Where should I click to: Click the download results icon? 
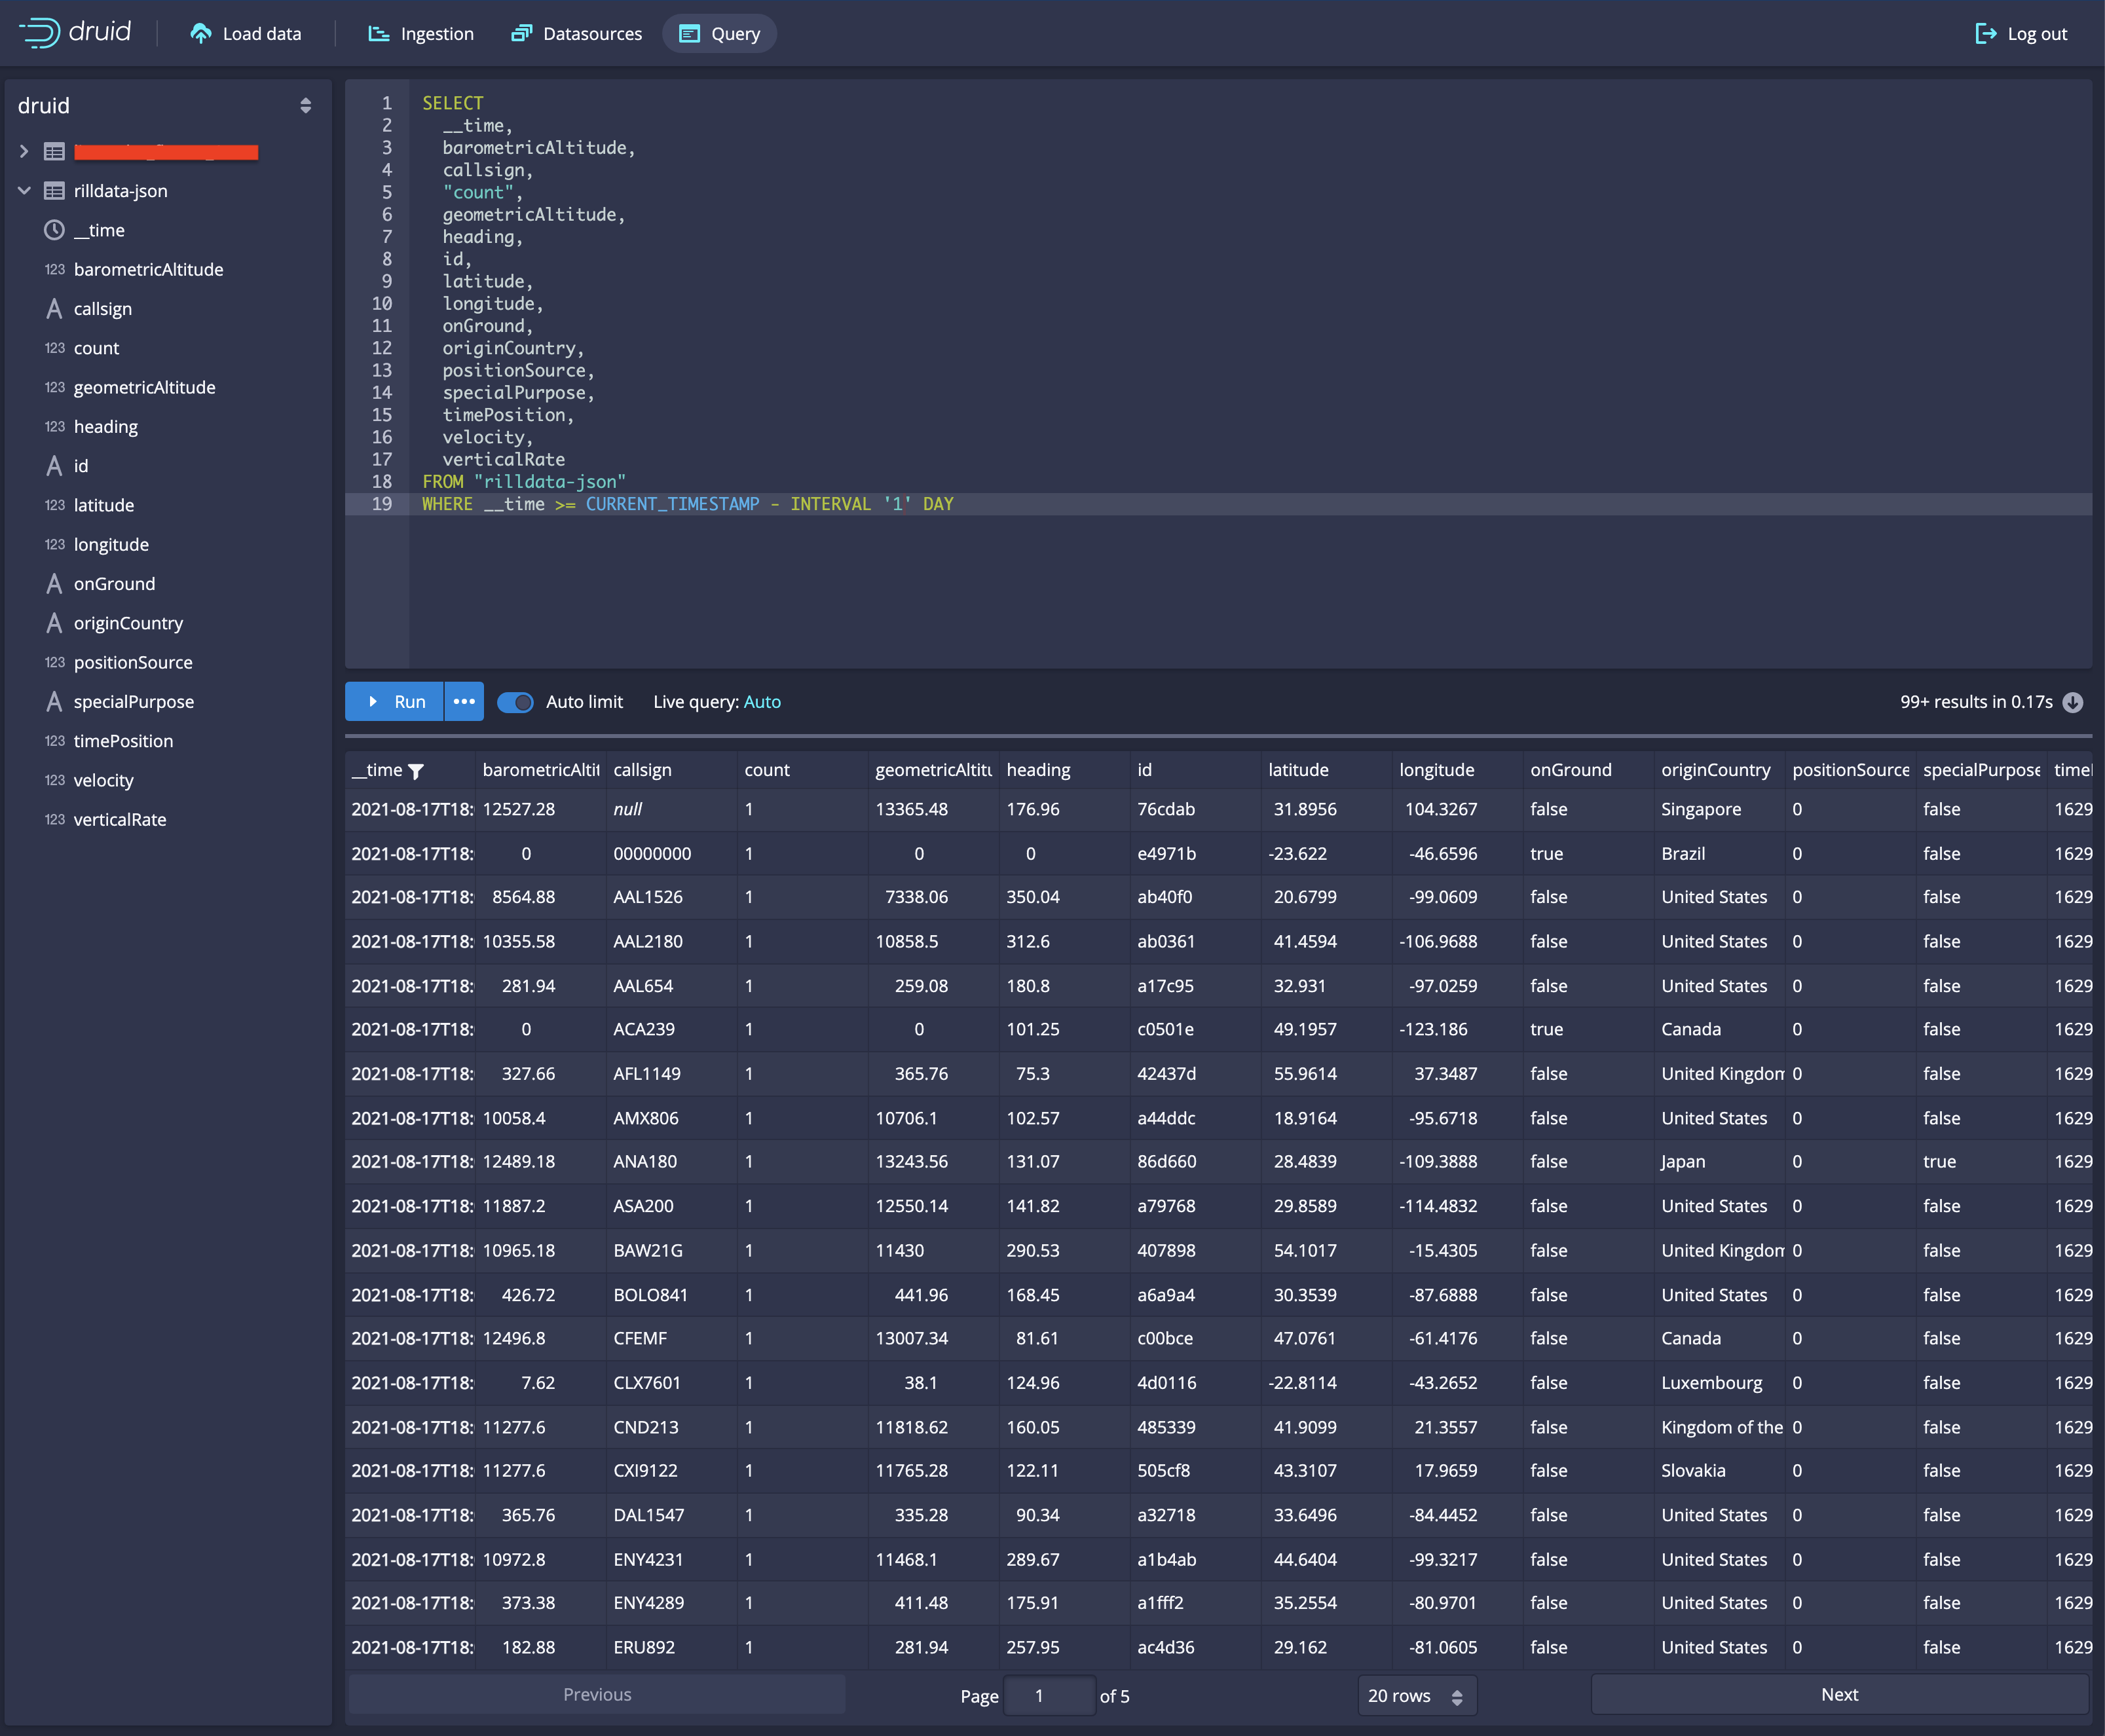[x=2073, y=702]
